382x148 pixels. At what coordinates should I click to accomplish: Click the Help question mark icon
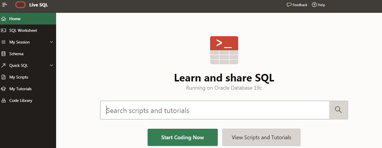314,5
